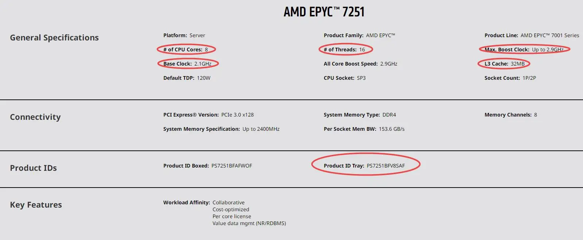Select the PCI Express Version entry
This screenshot has width=583, height=240.
pyautogui.click(x=209, y=115)
